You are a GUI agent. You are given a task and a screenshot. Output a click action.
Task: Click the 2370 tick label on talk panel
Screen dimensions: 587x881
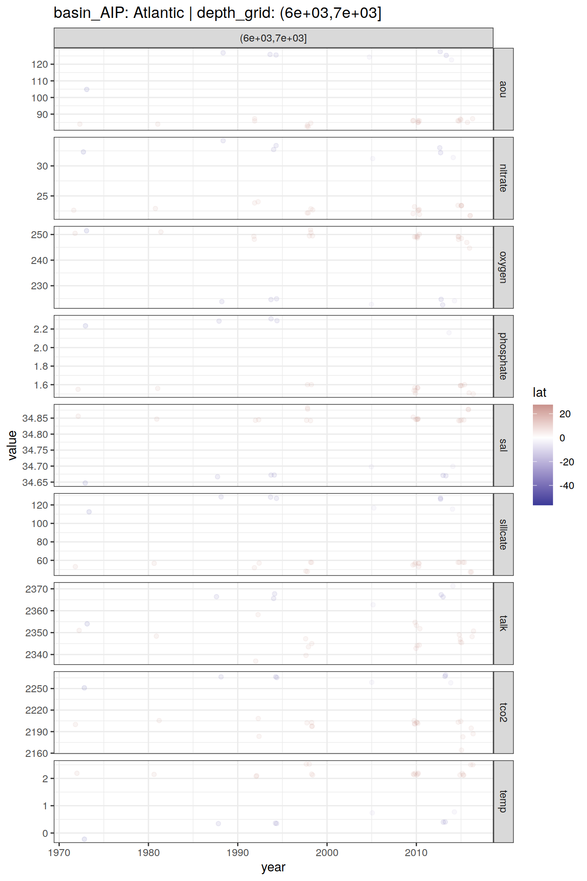pos(37,589)
